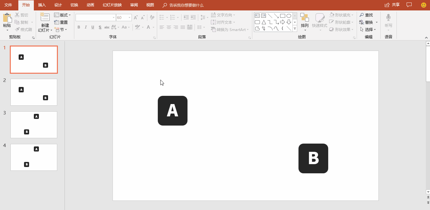Choose the right block arrow shape
Screen dimensions: 430x210
click(x=282, y=22)
